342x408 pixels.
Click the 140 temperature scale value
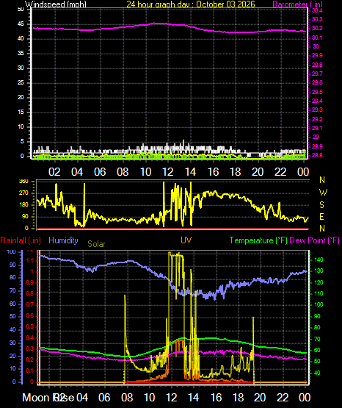pos(319,260)
